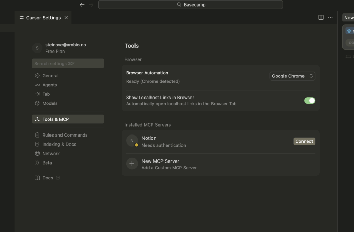Image resolution: width=354 pixels, height=232 pixels.
Task: Click the plus icon for New MCP Server
Action: coord(132,164)
